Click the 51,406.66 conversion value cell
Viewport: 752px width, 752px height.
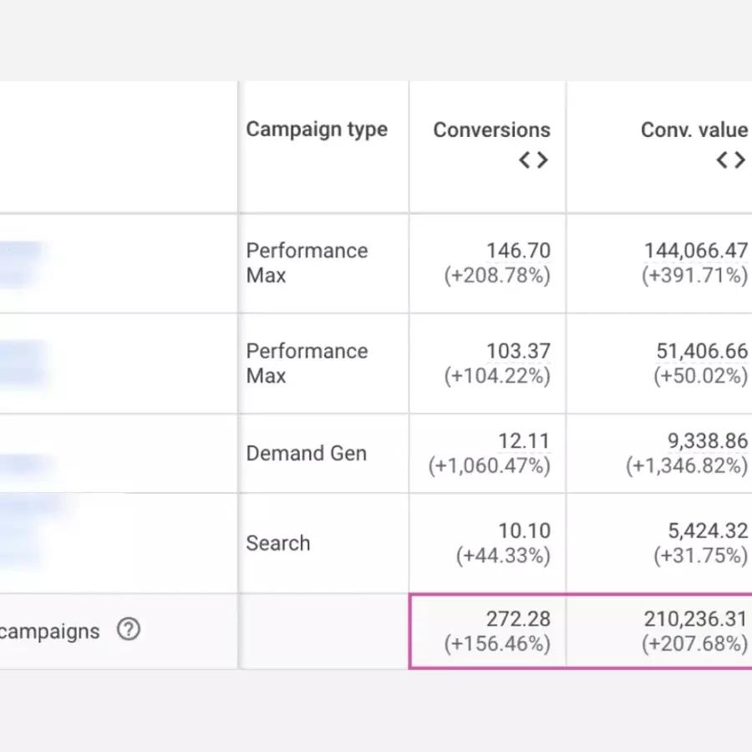(x=702, y=351)
